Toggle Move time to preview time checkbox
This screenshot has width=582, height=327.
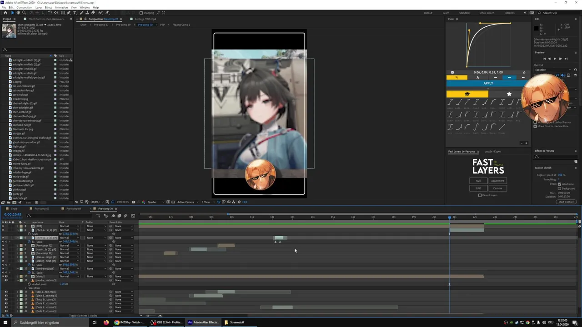coord(535,126)
